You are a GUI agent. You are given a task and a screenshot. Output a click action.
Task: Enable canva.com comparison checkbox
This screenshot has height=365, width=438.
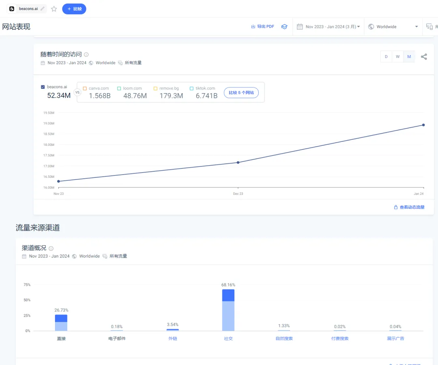[x=85, y=88]
